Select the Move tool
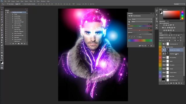Image resolution: width=186 pixels, height=104 pixels. (x=2, y=10)
